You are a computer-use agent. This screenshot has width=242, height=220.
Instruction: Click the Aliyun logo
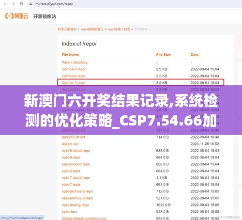(x=17, y=16)
